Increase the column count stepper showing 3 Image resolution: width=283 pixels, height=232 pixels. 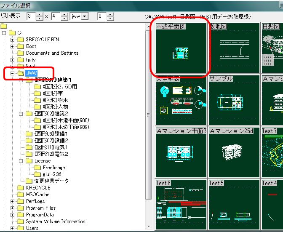39,14
